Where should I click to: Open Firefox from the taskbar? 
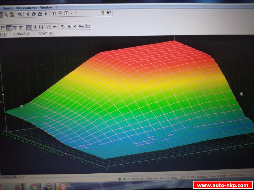click(x=19, y=187)
